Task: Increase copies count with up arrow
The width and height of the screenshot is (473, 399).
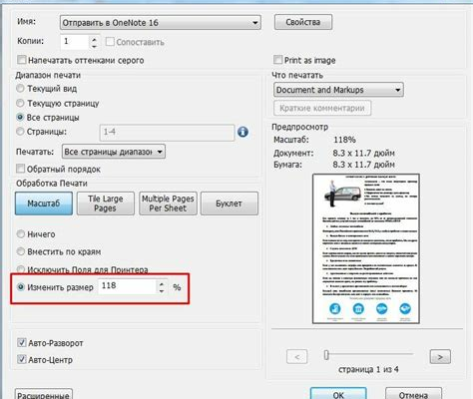Action: tap(94, 39)
